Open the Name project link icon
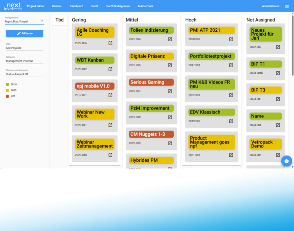294x231 pixels. coord(278,125)
